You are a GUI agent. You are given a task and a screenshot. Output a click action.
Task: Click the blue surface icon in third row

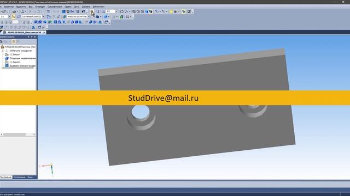click(44, 22)
